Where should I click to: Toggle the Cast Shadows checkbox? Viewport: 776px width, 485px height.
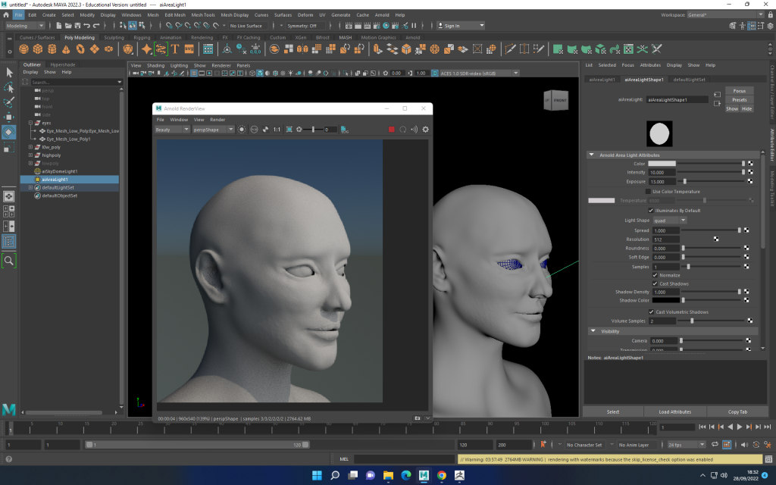coord(656,283)
